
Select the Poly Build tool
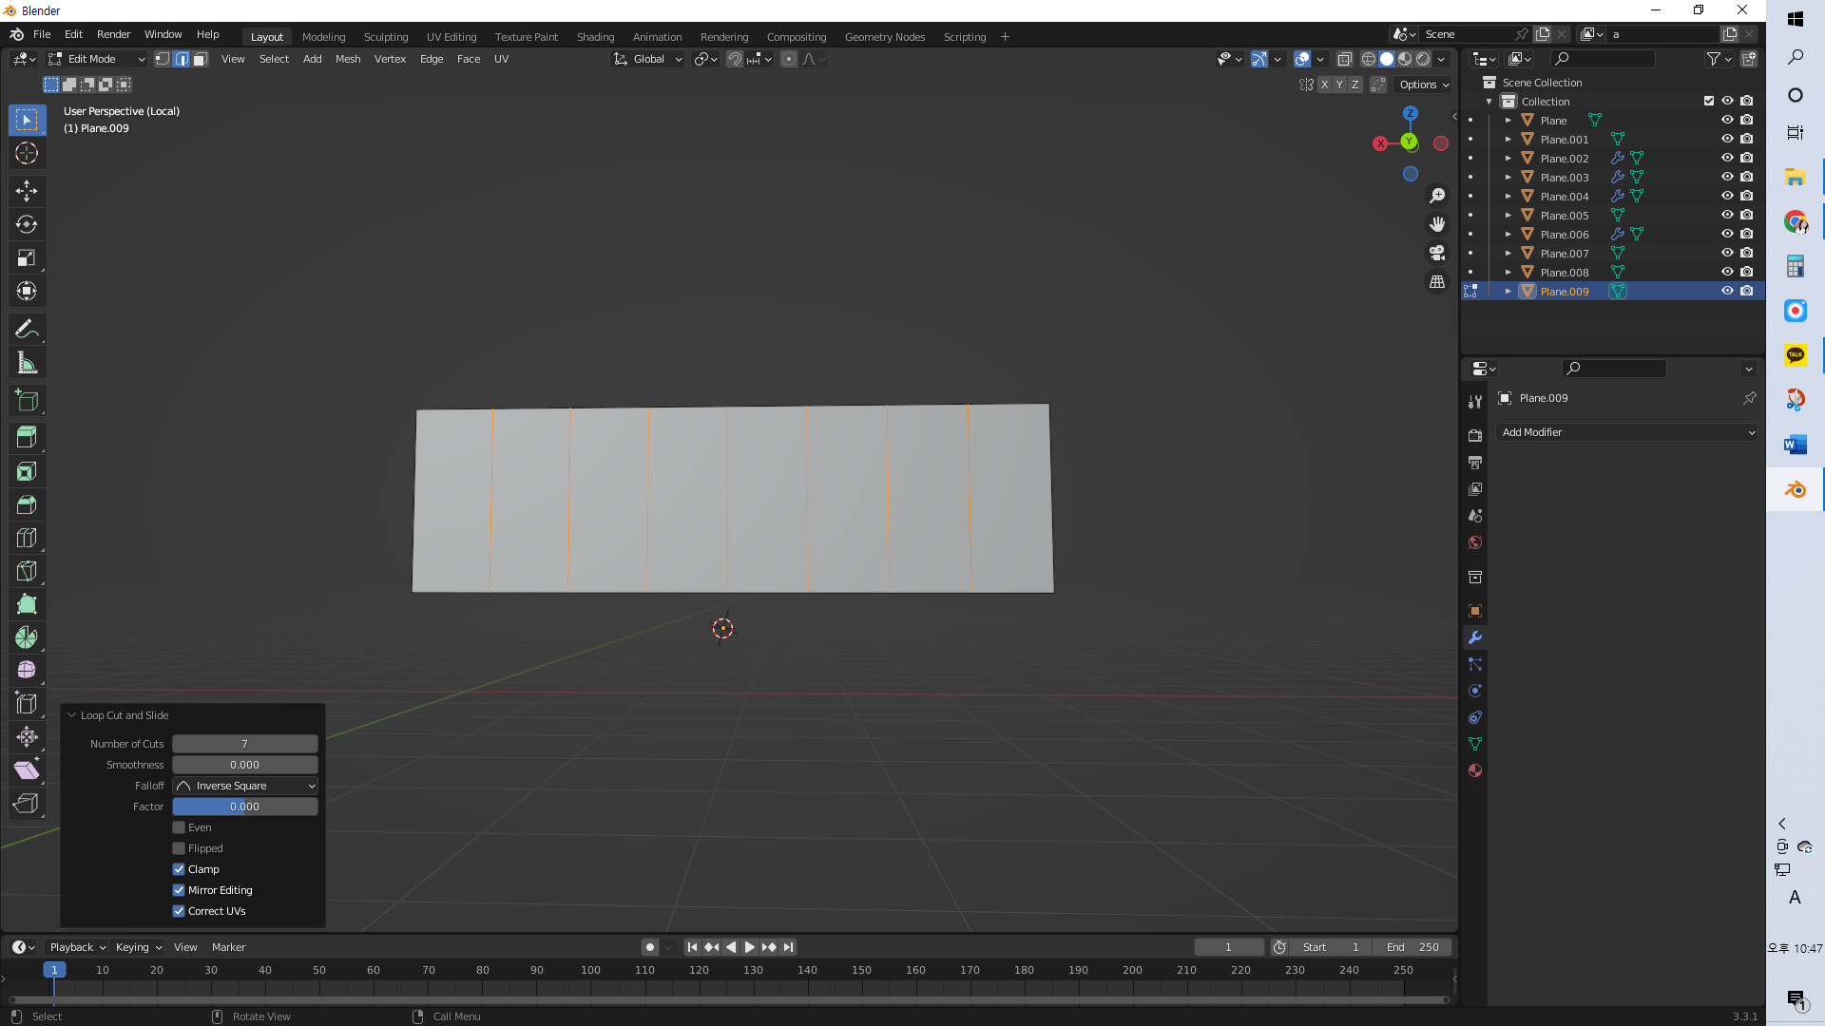27,604
